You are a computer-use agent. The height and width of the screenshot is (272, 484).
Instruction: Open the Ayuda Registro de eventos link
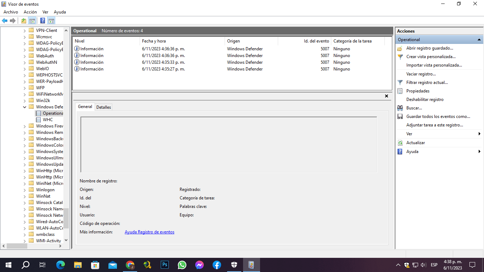[x=150, y=232]
